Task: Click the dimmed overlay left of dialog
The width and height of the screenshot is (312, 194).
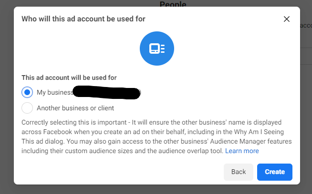Action: [x=7, y=95]
